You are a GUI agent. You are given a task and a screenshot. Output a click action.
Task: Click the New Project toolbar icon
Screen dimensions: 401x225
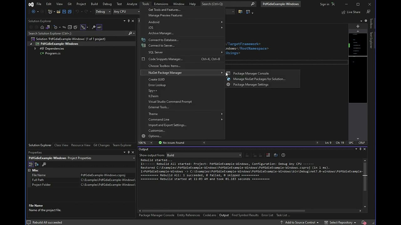[50, 12]
